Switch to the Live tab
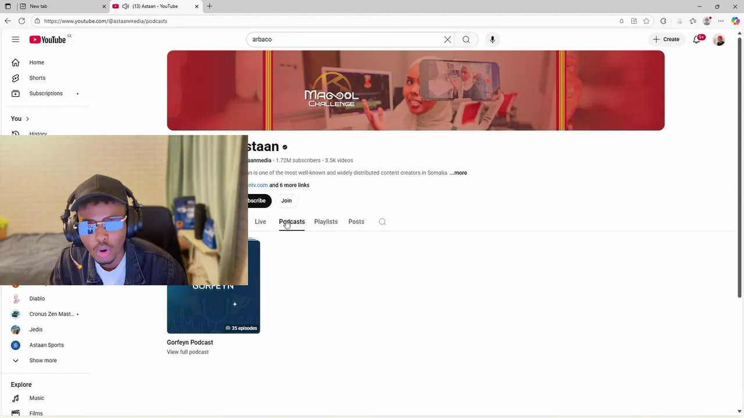Screen dimensions: 744x418 coord(260,222)
